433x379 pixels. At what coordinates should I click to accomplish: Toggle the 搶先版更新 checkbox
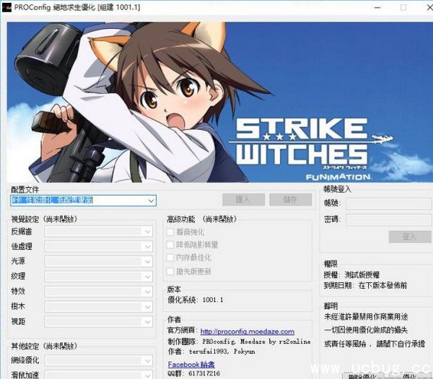(170, 271)
